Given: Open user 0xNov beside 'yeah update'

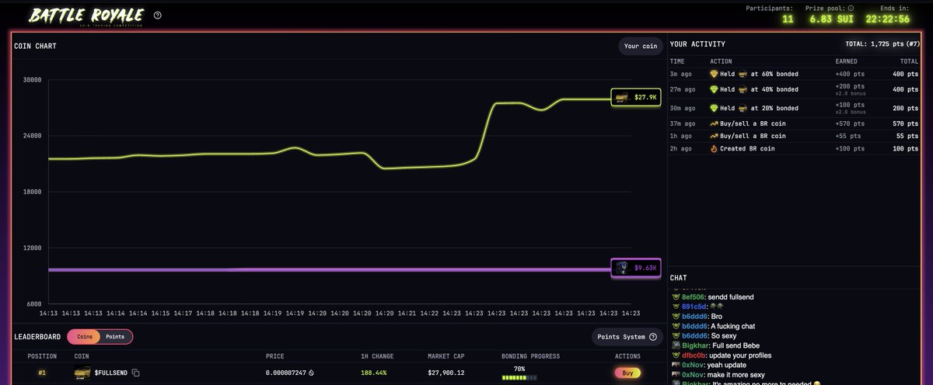Looking at the screenshot, I should (x=693, y=364).
